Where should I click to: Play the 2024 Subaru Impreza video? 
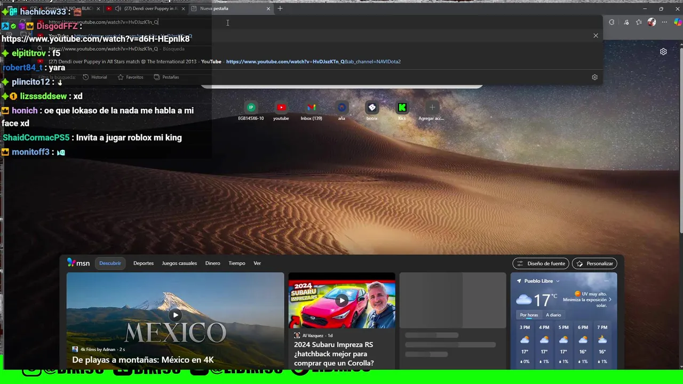pos(341,300)
